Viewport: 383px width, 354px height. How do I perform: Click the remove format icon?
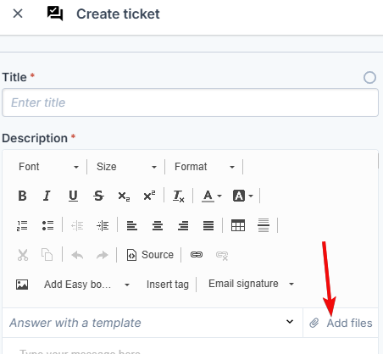click(179, 196)
